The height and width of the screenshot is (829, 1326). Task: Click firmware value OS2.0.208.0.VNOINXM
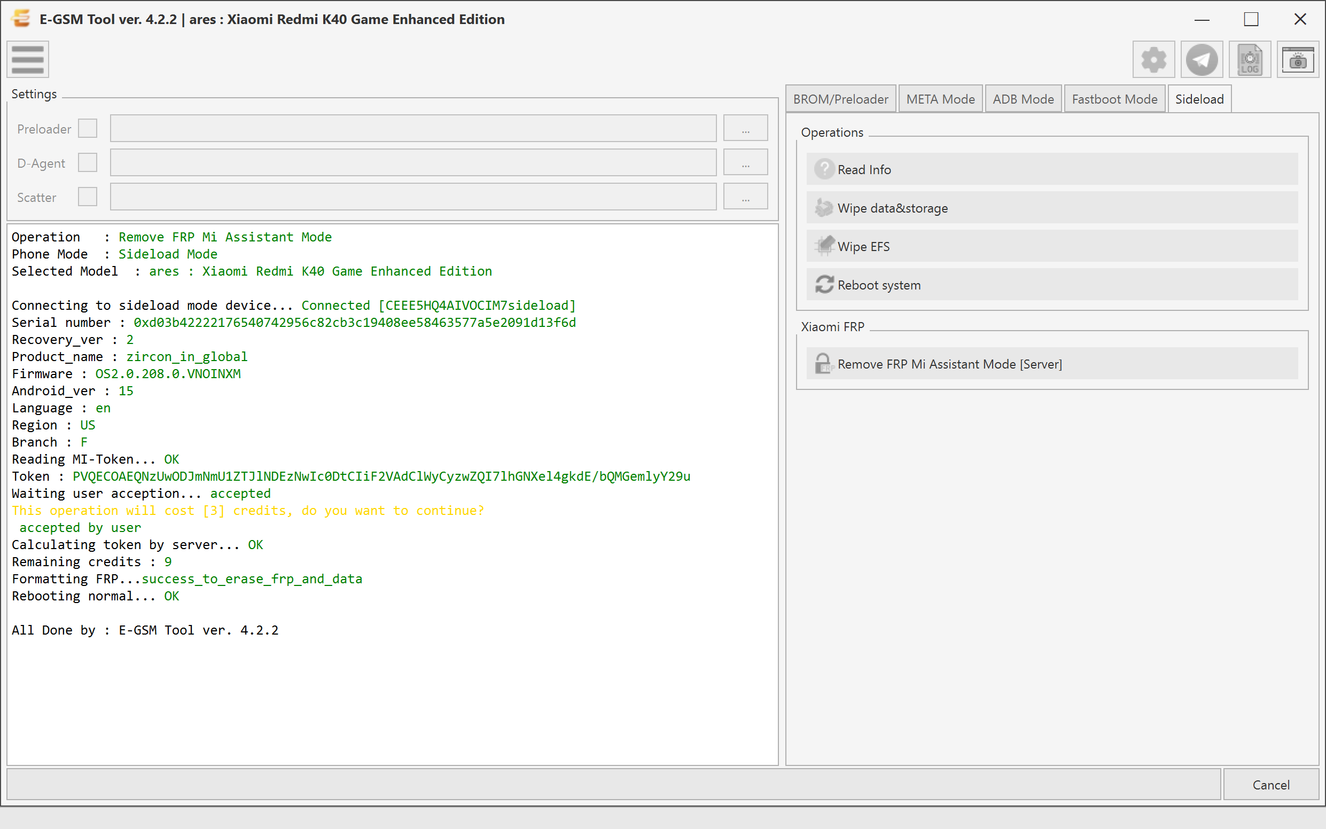click(x=168, y=374)
